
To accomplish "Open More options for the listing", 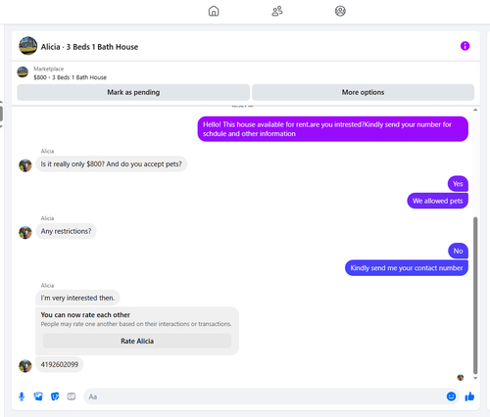I will [363, 92].
